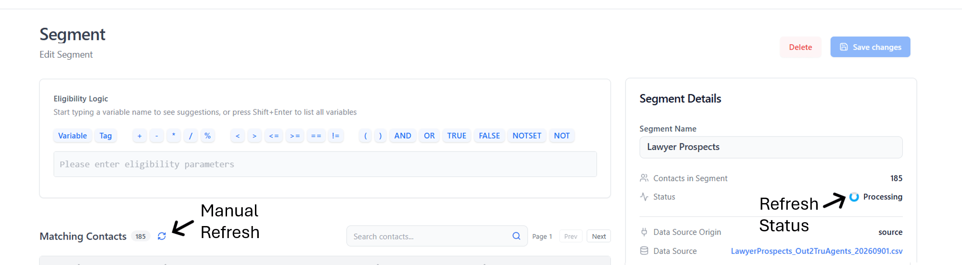Click the Data Source Origin plug icon

coord(644,232)
